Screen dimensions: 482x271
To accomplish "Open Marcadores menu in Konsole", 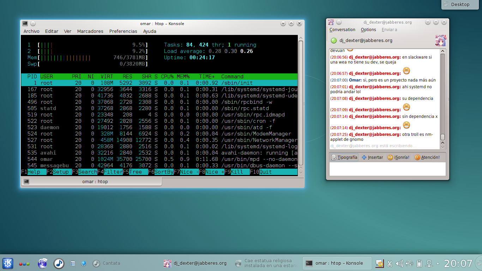I will tap(90, 31).
